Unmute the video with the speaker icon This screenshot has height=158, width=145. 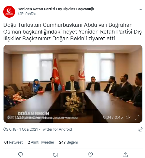click(128, 117)
